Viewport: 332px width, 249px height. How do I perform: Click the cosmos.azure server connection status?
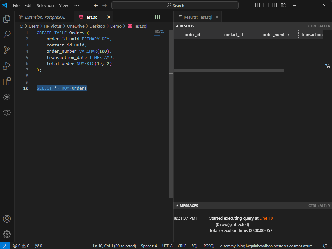point(269,246)
